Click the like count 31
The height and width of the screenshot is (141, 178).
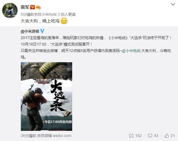pos(173,136)
